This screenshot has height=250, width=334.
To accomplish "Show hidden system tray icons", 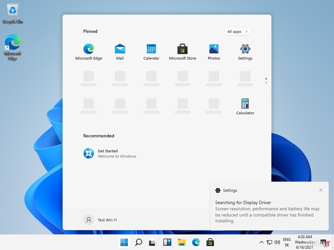I will coord(261,242).
